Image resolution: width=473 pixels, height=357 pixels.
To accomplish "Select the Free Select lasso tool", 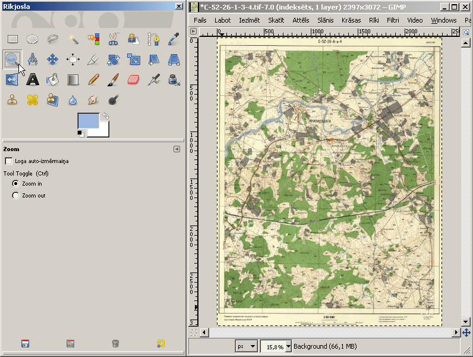I will (x=52, y=39).
